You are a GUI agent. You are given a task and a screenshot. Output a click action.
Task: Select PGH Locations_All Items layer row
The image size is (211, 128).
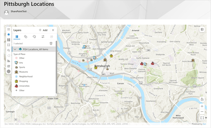click(34, 49)
